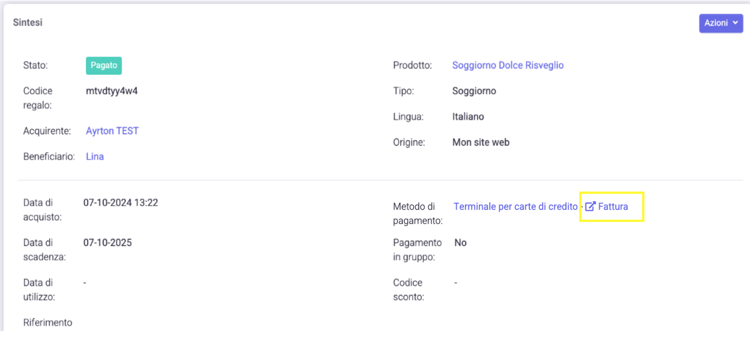Open the Soggiorno Dolce Risveglio product link
The width and height of the screenshot is (750, 340).
tap(508, 65)
